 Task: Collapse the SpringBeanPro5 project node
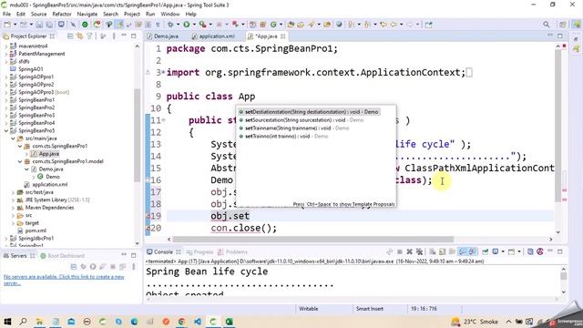6,130
